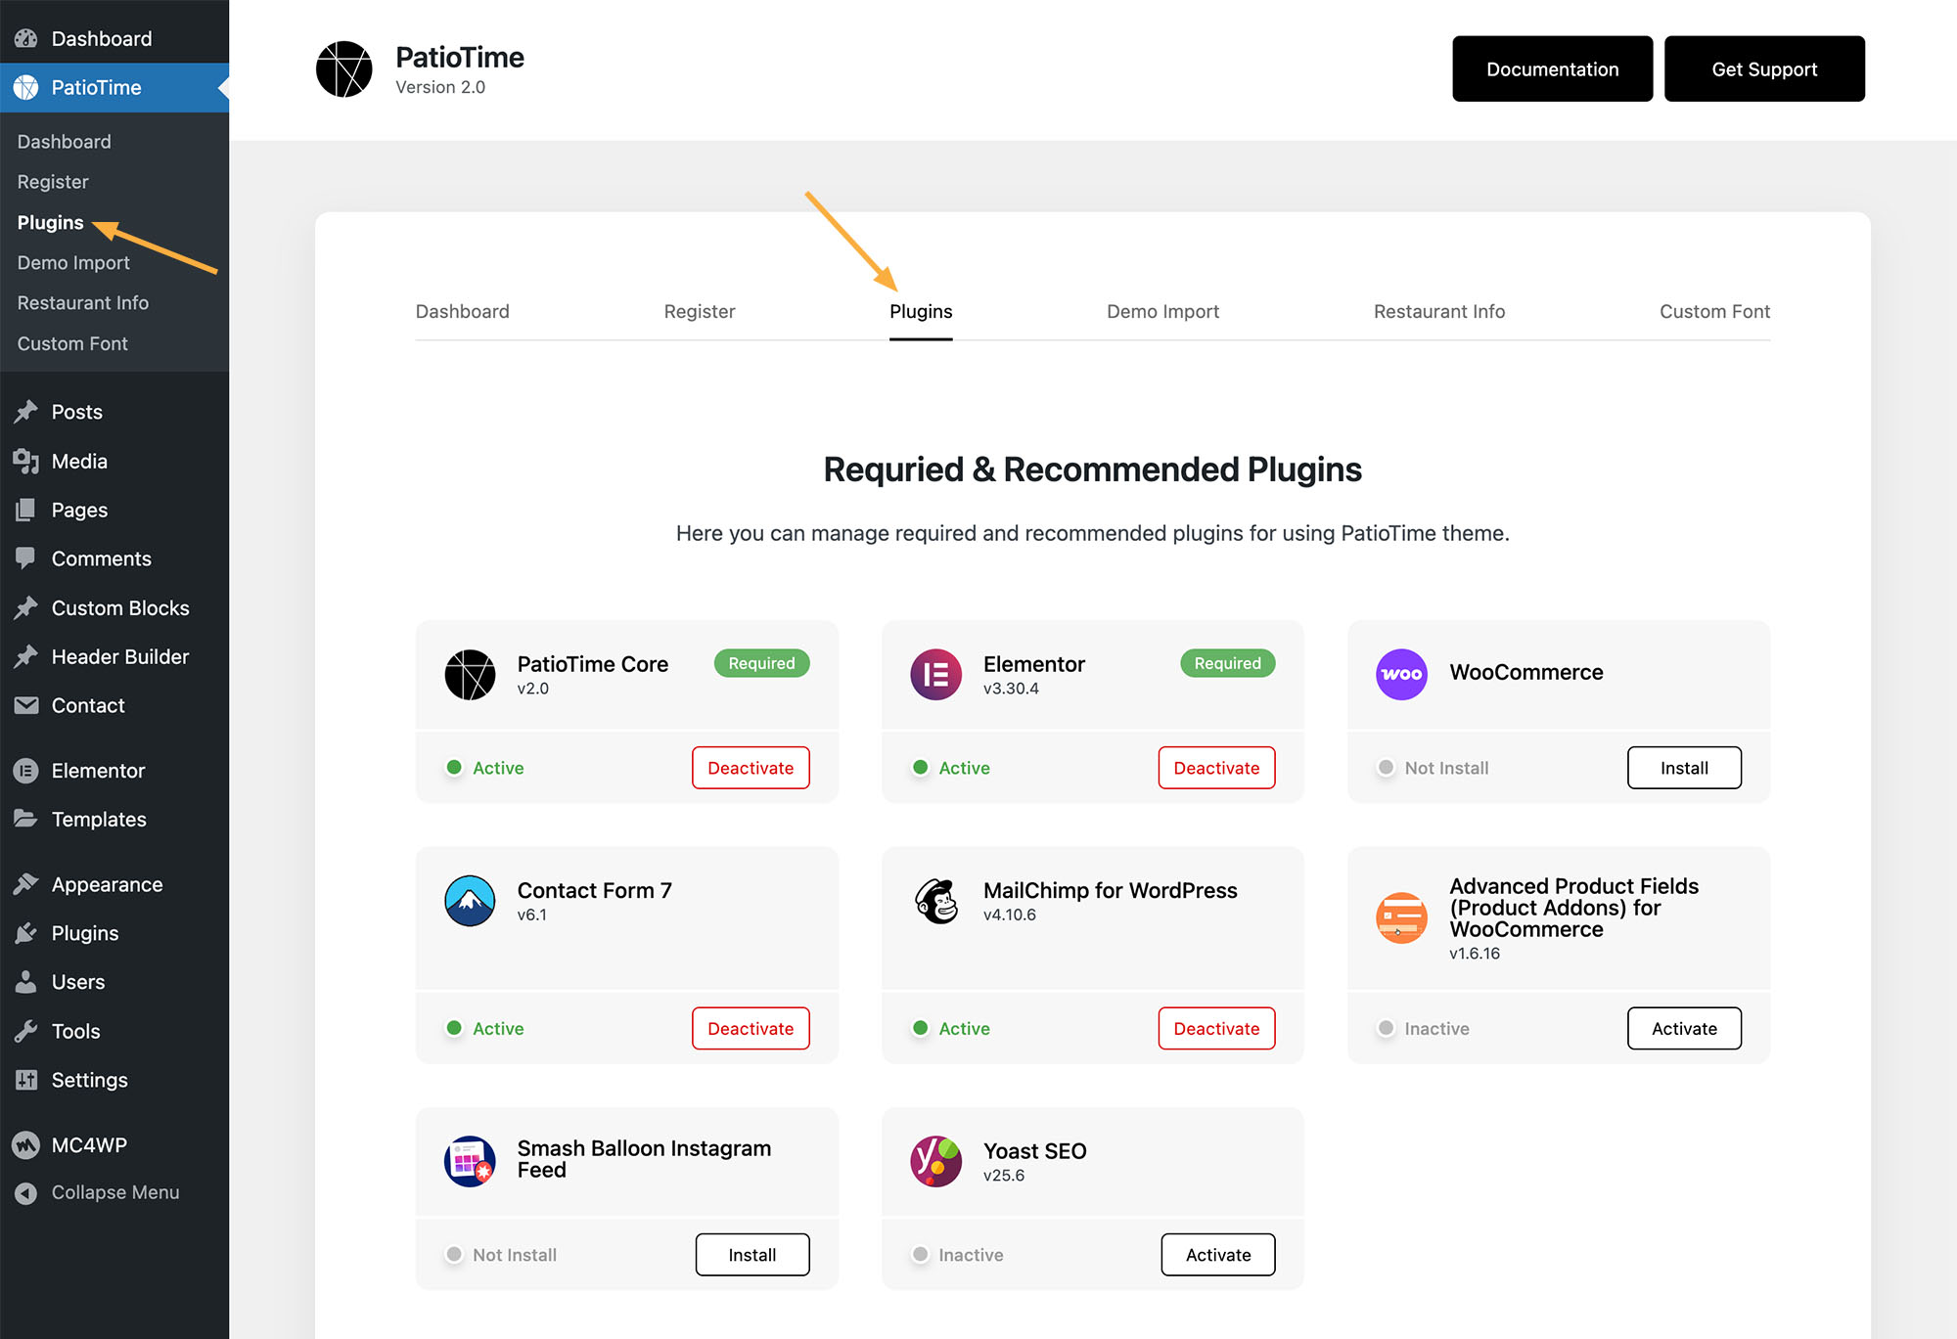Collapse the WordPress admin menu
The width and height of the screenshot is (1957, 1339).
pos(114,1192)
